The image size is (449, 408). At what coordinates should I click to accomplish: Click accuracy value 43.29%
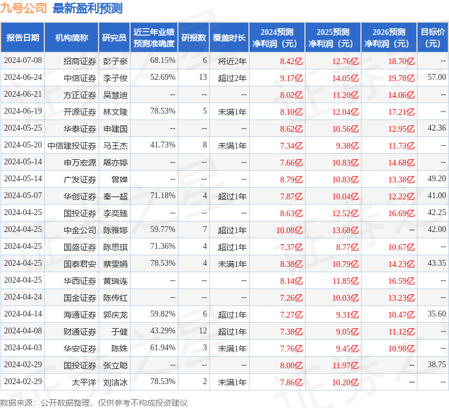(x=163, y=330)
